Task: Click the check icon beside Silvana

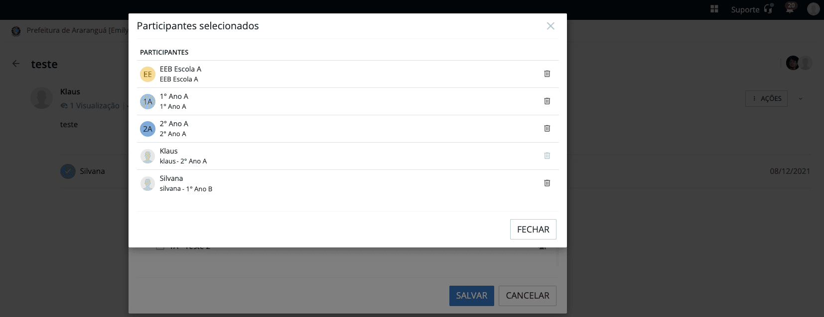Action: (68, 171)
